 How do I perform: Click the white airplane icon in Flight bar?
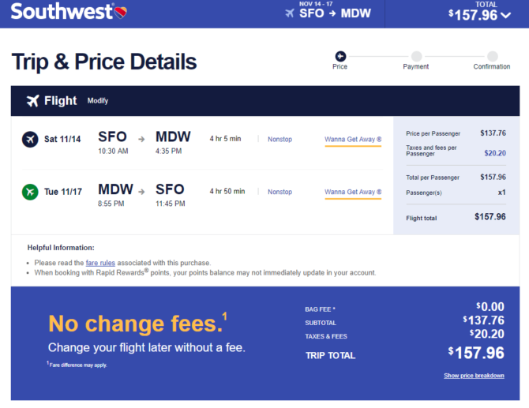click(32, 100)
